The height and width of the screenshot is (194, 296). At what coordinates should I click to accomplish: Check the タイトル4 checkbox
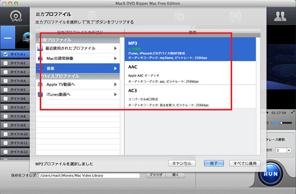(x=5, y=81)
